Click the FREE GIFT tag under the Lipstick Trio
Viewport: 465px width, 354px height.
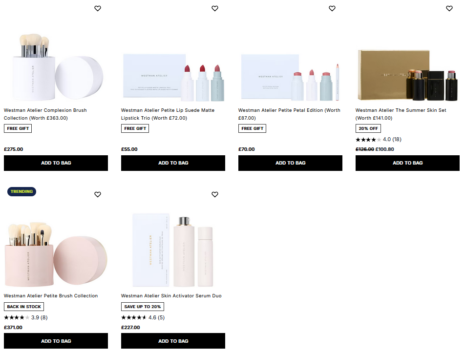coord(135,128)
